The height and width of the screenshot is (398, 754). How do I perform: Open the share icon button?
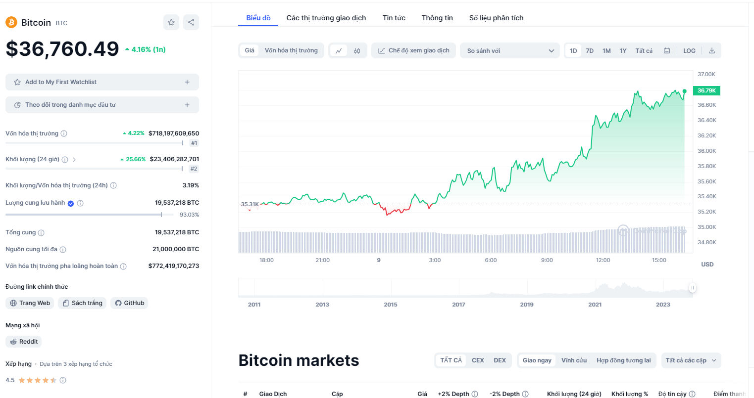(x=191, y=22)
